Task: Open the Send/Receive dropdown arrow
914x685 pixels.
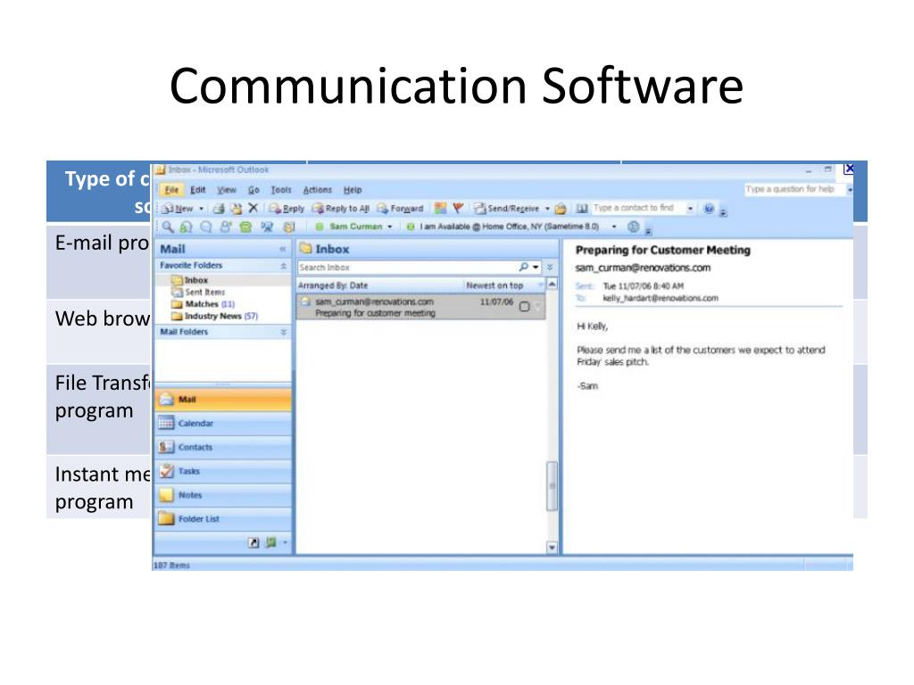Action: (x=547, y=209)
